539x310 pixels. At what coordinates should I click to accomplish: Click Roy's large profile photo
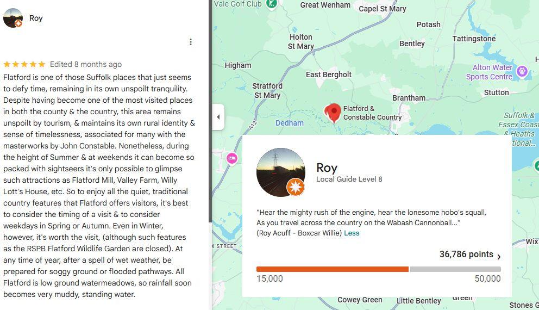click(280, 172)
